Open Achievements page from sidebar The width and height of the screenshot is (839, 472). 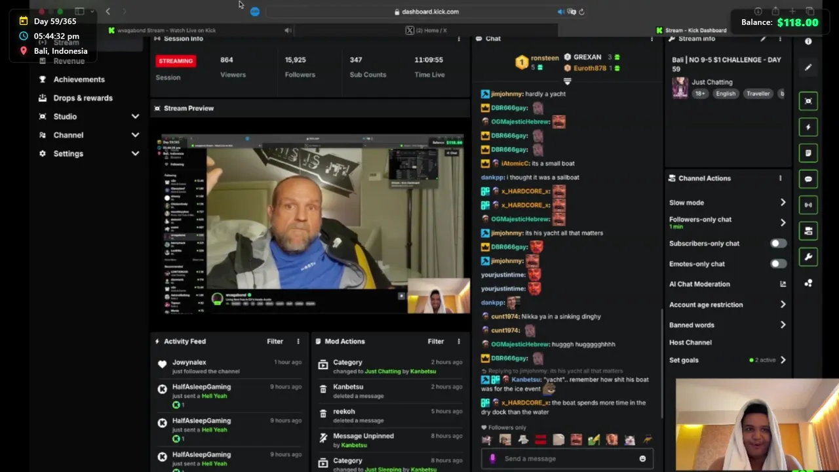tap(79, 79)
